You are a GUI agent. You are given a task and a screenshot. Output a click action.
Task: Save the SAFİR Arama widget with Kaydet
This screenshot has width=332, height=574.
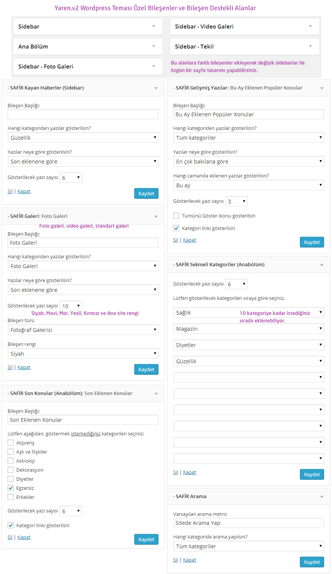(312, 562)
